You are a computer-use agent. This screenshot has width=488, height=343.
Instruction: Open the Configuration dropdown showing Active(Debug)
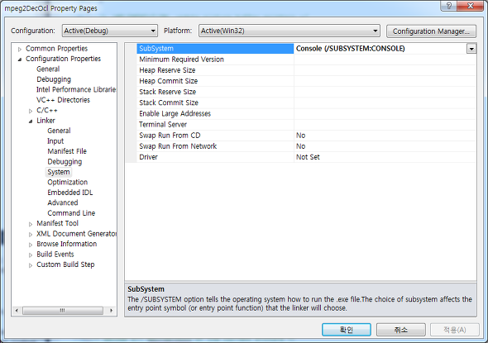click(x=109, y=31)
